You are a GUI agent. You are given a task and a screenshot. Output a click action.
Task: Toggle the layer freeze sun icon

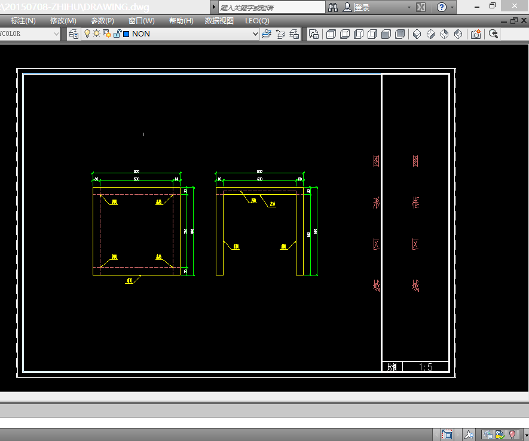tap(96, 33)
